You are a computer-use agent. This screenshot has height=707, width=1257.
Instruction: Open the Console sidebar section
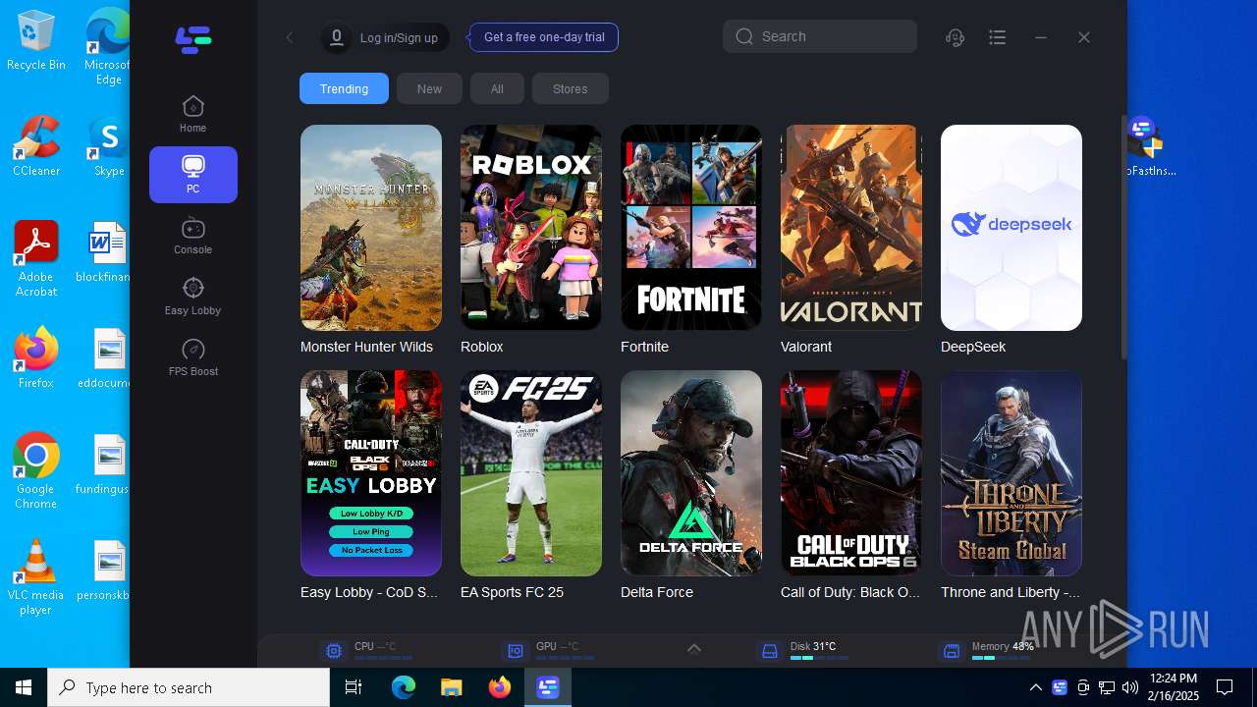click(x=192, y=236)
